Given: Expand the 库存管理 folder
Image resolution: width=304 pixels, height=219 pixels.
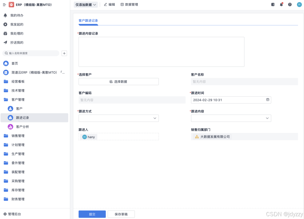Looking at the screenshot, I should pyautogui.click(x=34, y=190).
